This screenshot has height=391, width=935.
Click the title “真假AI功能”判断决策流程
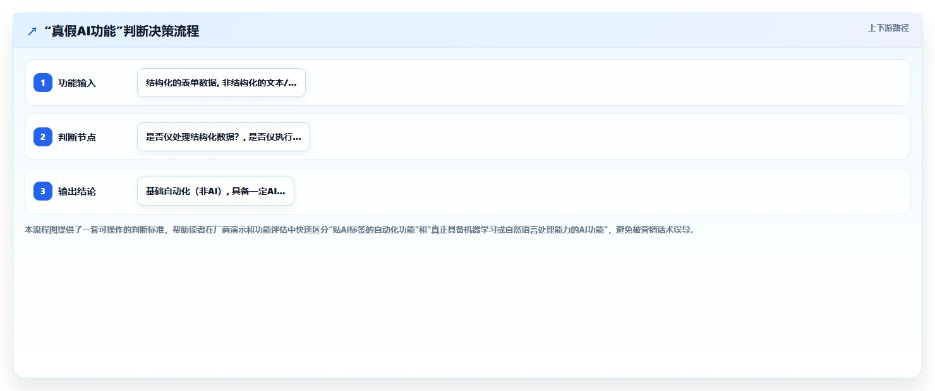pyautogui.click(x=122, y=31)
